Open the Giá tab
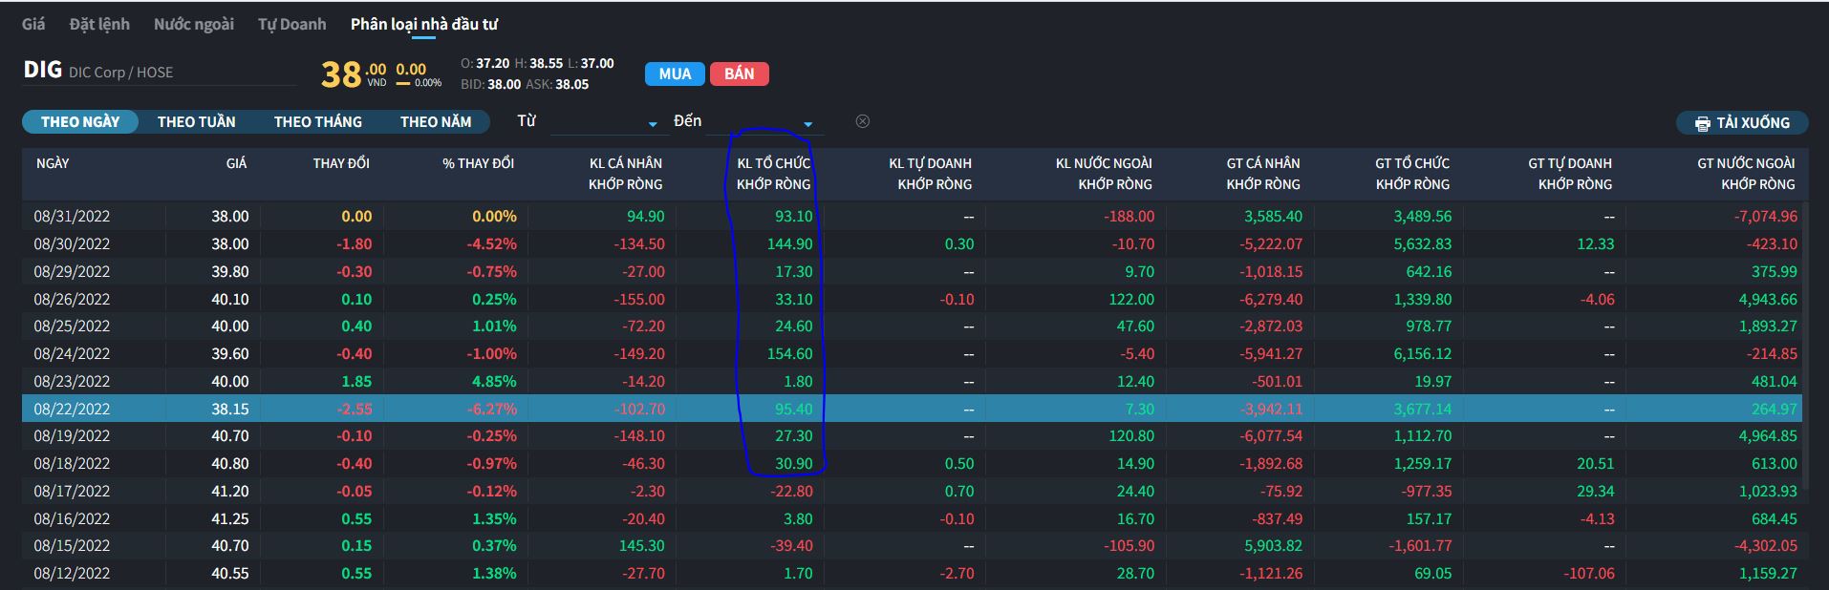This screenshot has height=590, width=1829. coord(33,24)
